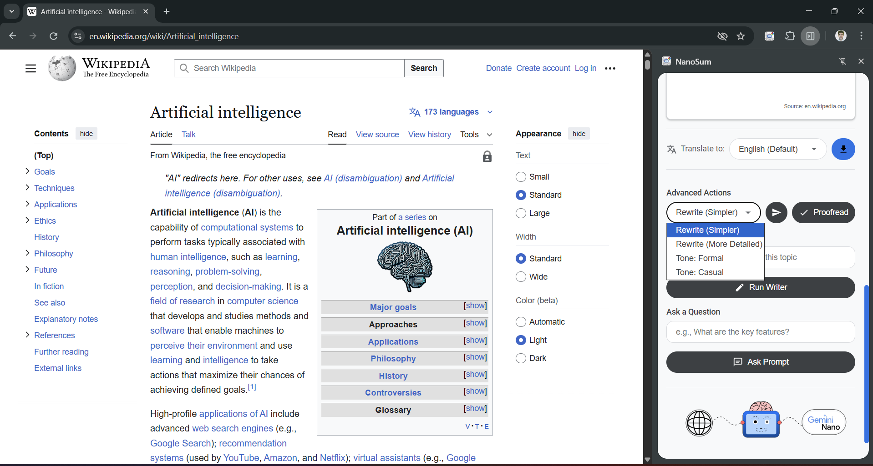The height and width of the screenshot is (466, 873).
Task: Expand the Ethics section in Contents
Action: tap(27, 220)
